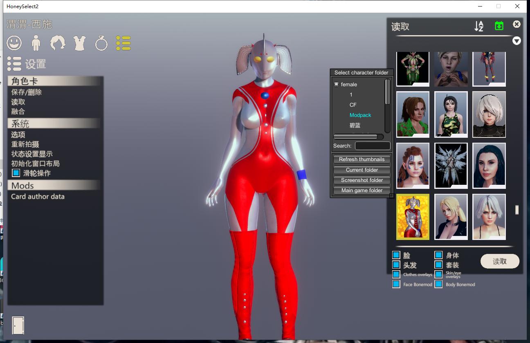The width and height of the screenshot is (530, 343).
Task: Open the Body editing category icon
Action: 36,43
